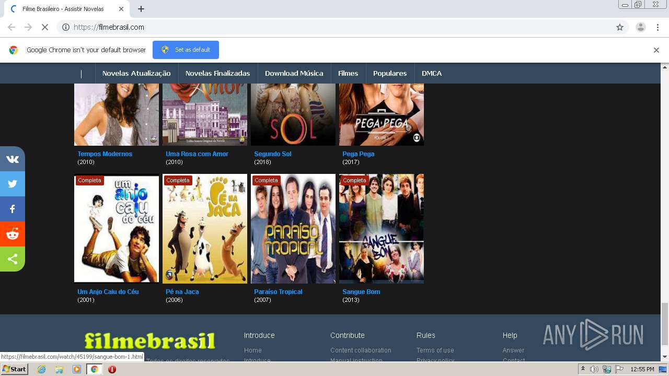The height and width of the screenshot is (376, 669).
Task: Select Segundo Sol poster
Action: click(293, 114)
